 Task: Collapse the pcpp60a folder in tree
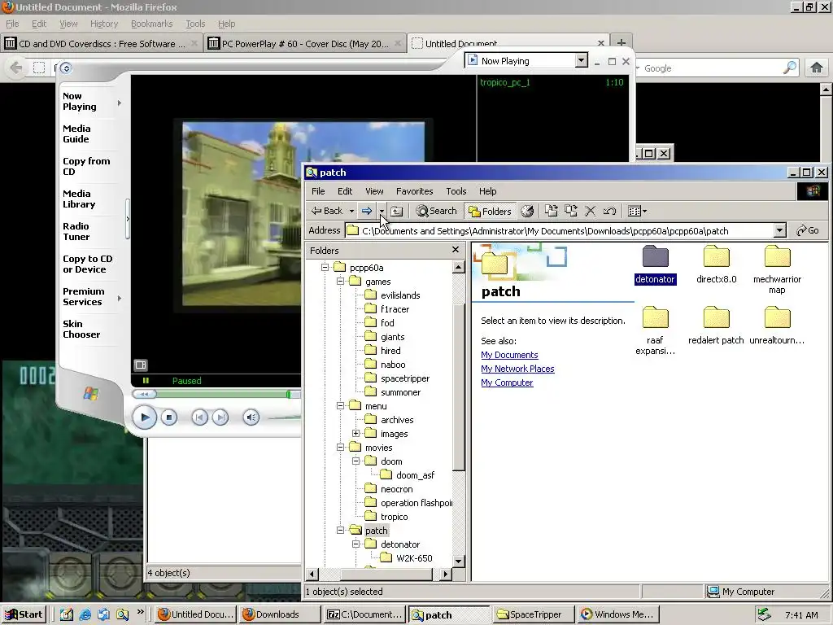(325, 267)
